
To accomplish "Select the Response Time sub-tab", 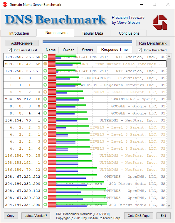I will tap(115, 50).
